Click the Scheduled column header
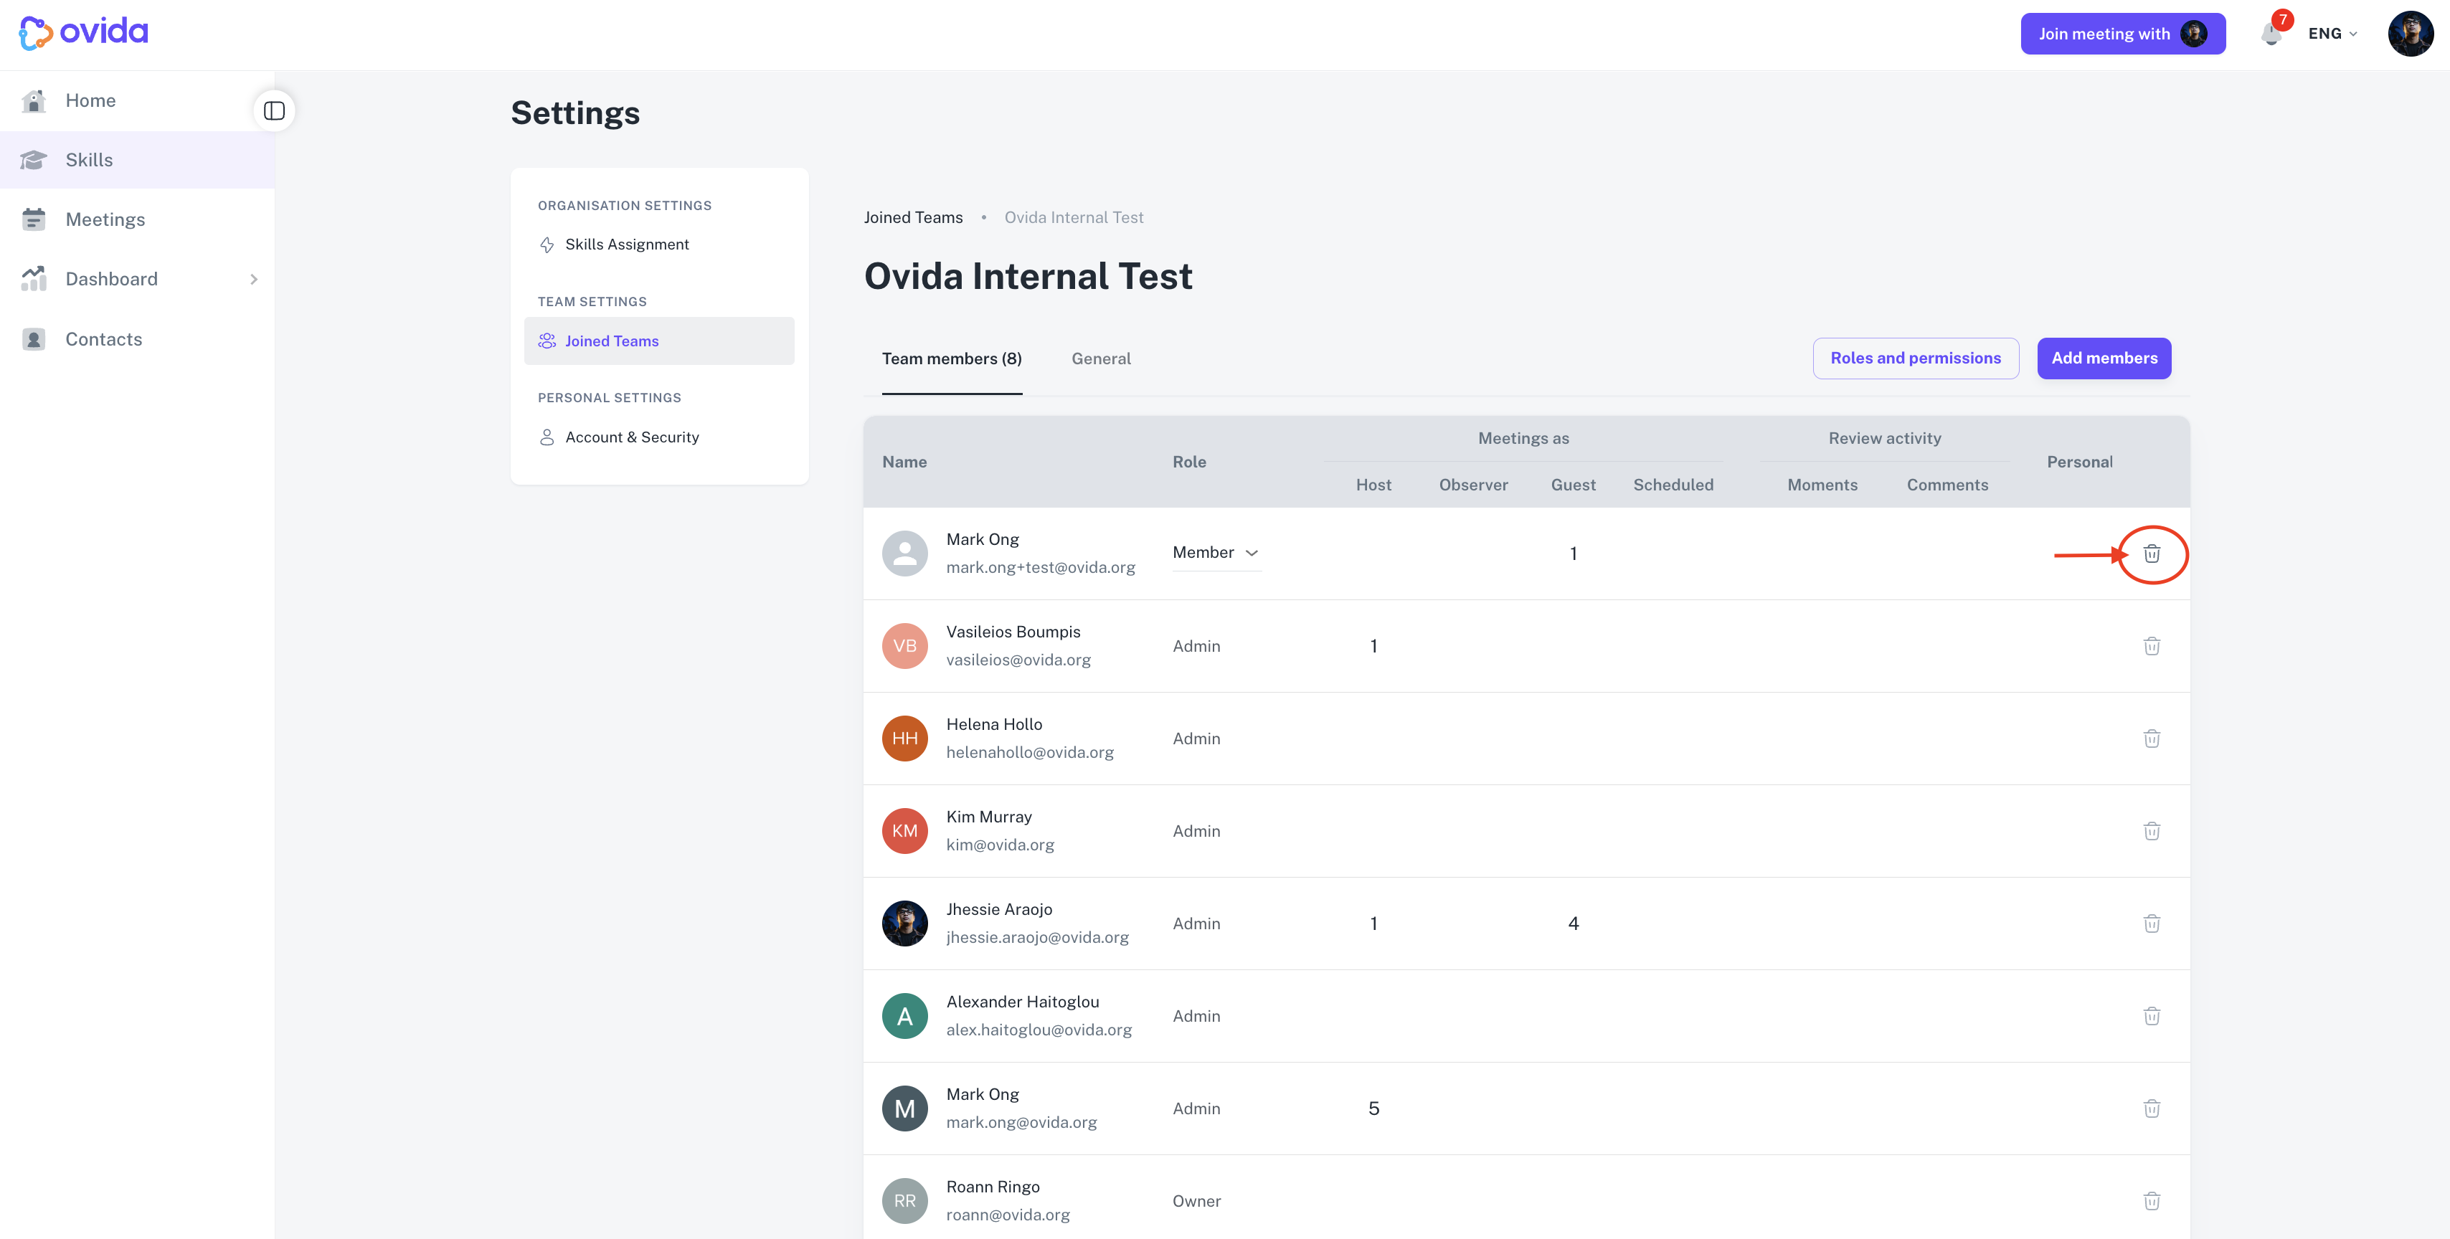 (1673, 485)
